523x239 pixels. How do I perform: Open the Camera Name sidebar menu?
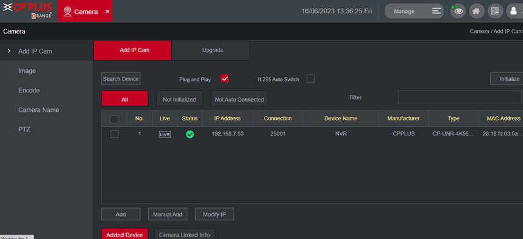tap(38, 110)
